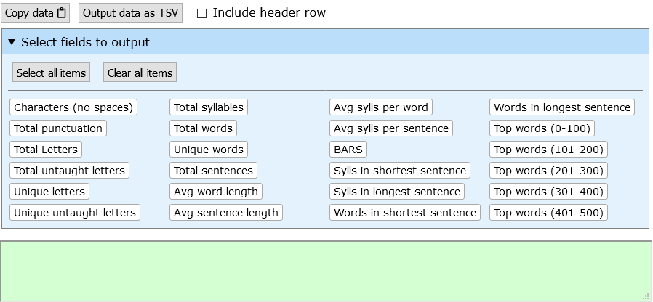
Task: Toggle Top words (0-100) field
Action: point(542,128)
